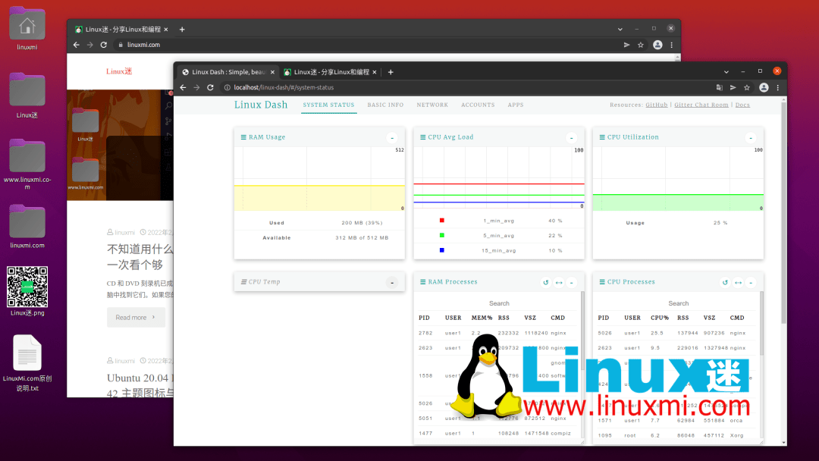Collapse the CPU Utilization widget

coord(750,138)
